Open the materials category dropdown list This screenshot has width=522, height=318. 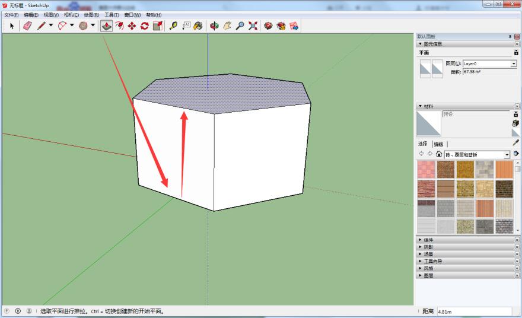507,154
